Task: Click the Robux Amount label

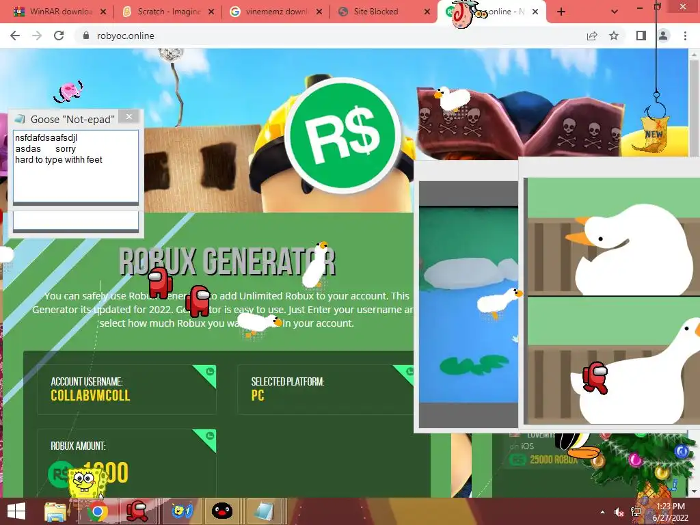Action: point(78,446)
